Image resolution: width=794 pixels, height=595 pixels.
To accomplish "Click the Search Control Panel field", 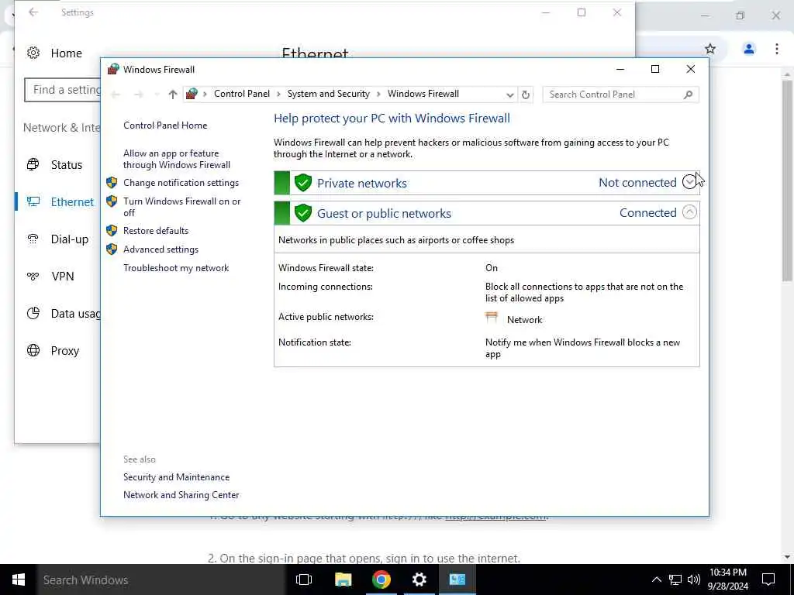I will point(620,95).
